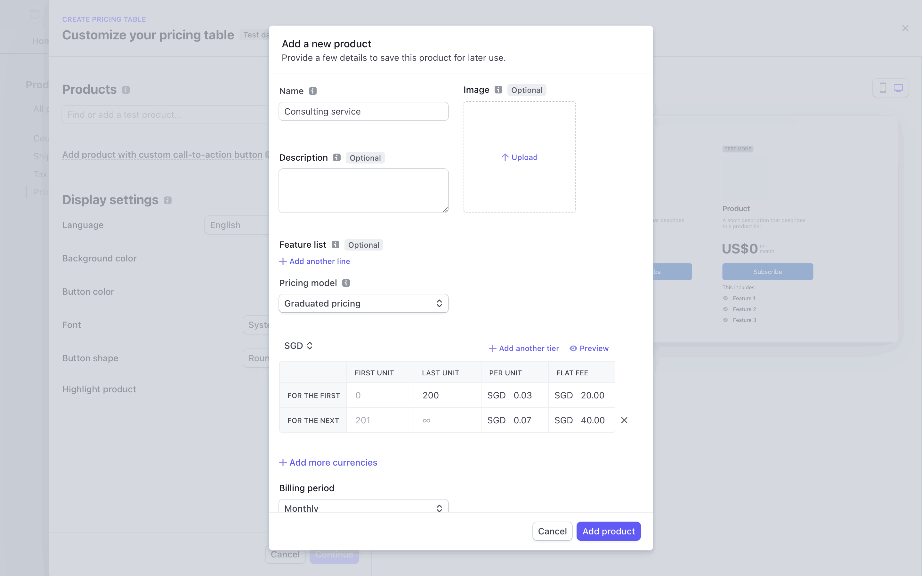The image size is (922, 576).
Task: Preview the graduated pricing tiers
Action: pyautogui.click(x=589, y=348)
